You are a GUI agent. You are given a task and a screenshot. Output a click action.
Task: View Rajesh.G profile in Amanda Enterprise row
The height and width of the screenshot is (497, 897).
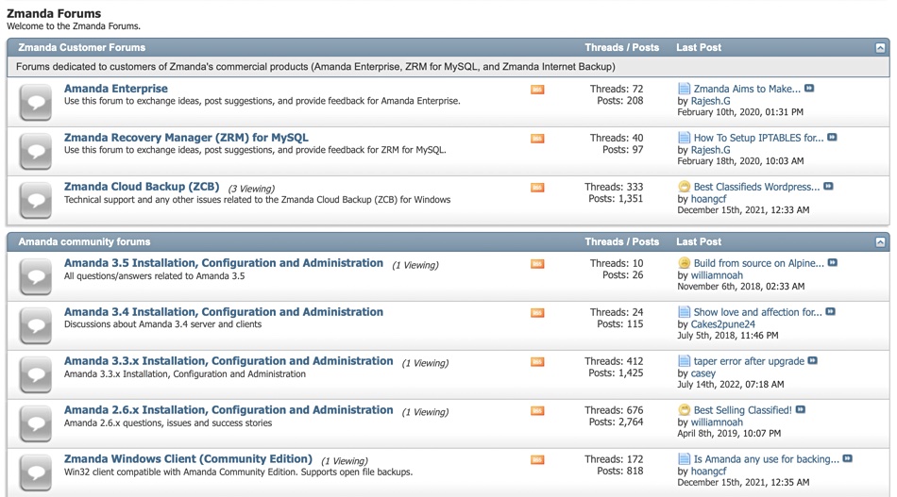(710, 101)
